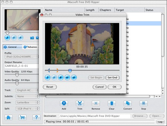Click the Trim scissors icon
The image size is (167, 126).
click(x=80, y=103)
